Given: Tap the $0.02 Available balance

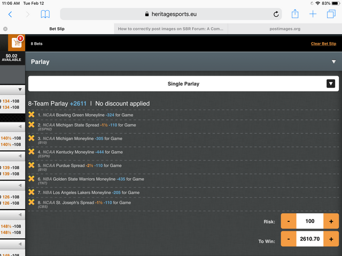Looking at the screenshot, I should pyautogui.click(x=11, y=58).
